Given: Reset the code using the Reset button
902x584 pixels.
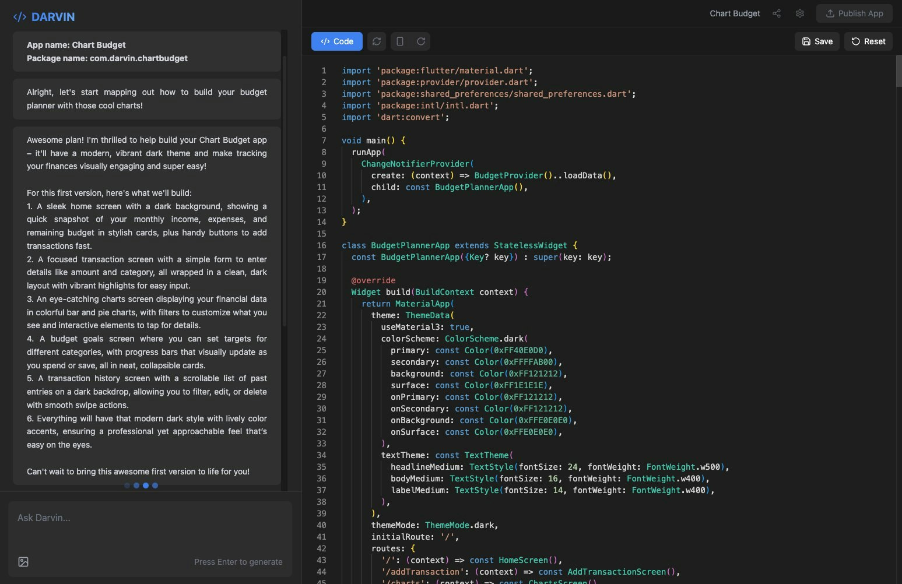Looking at the screenshot, I should 868,41.
